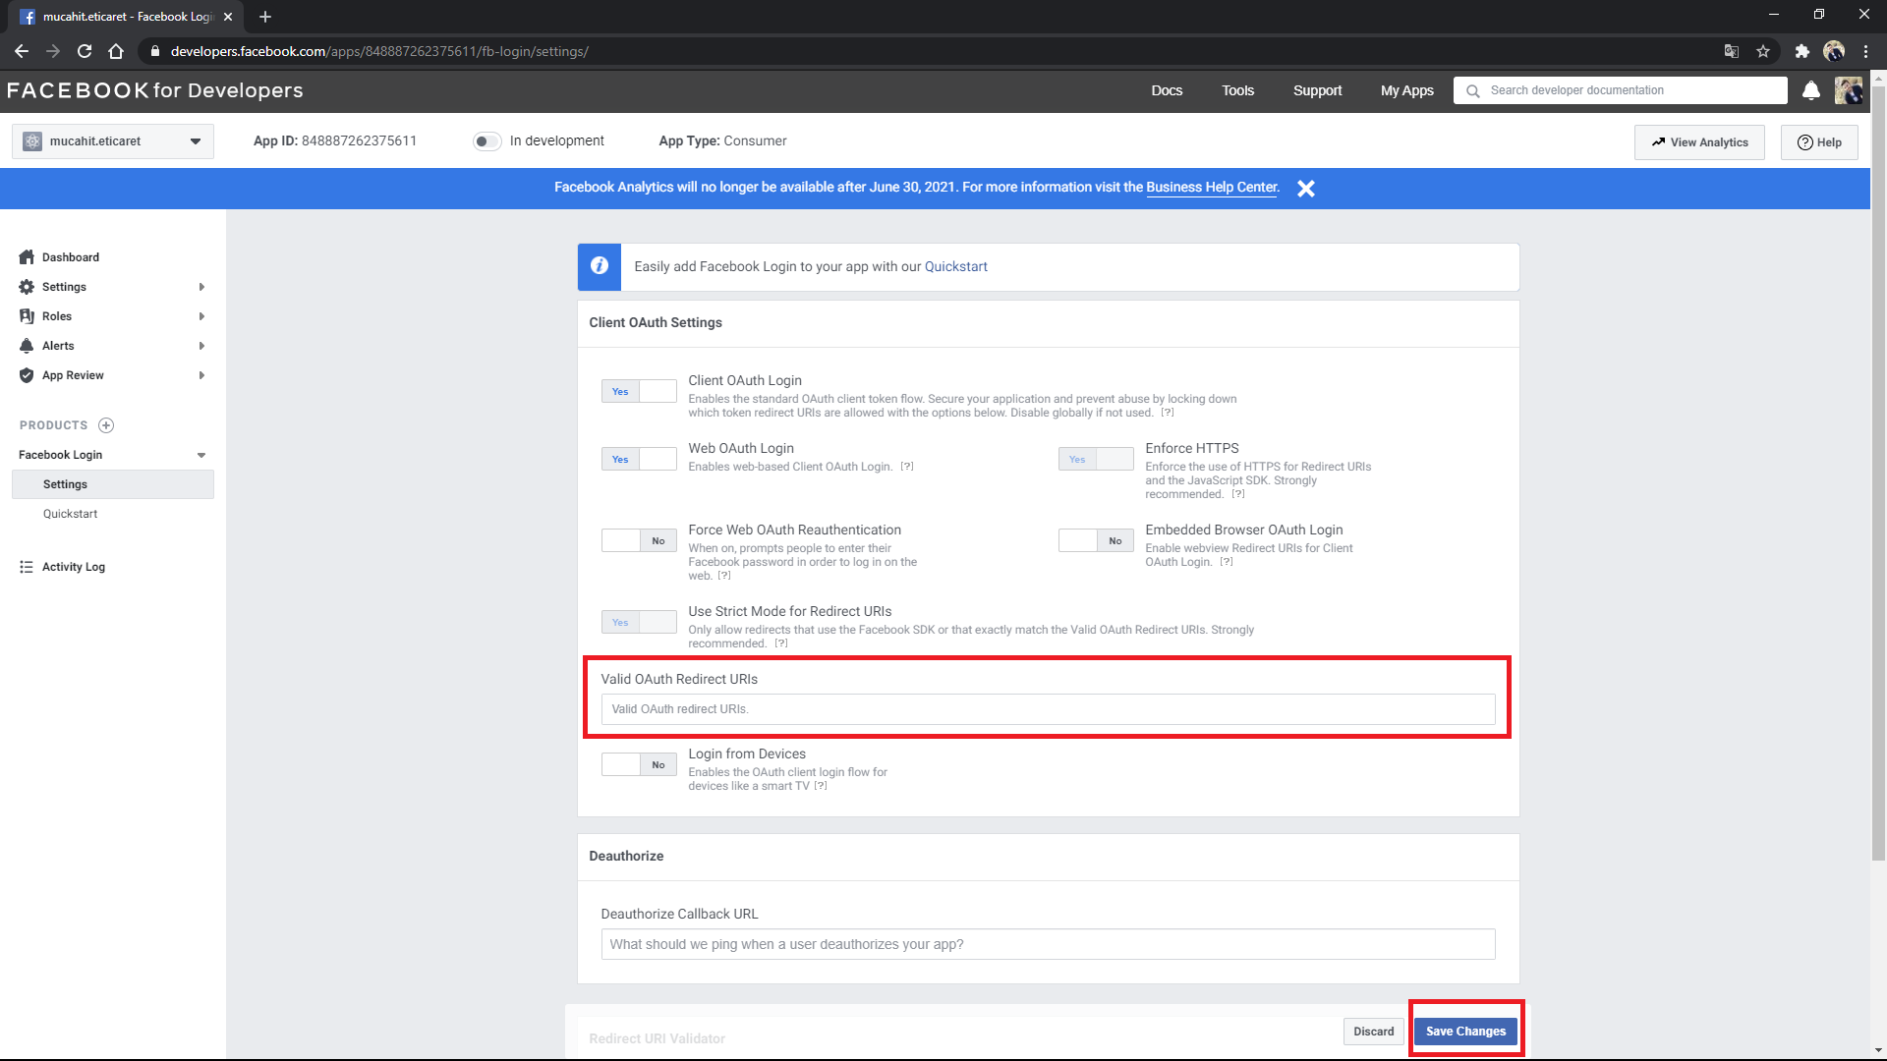The image size is (1887, 1061).
Task: Toggle In development app mode switch
Action: click(486, 141)
